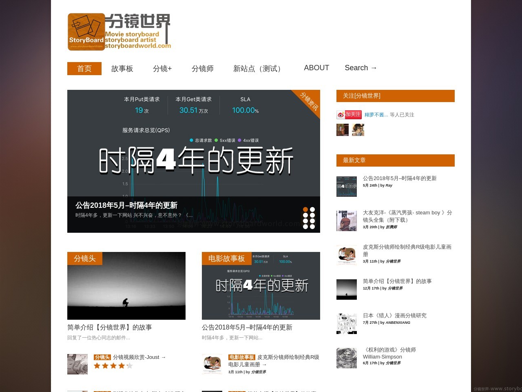
Task: Click the 大友克洋 steam boy post thumbnail
Action: coord(346,220)
